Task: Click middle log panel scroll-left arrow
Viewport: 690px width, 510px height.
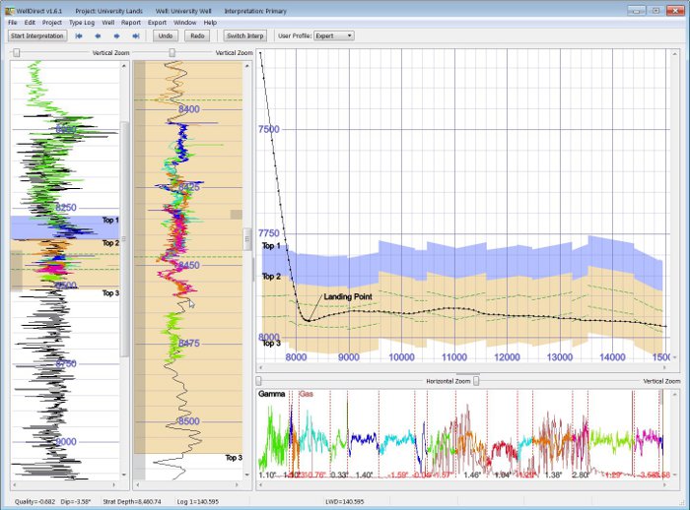Action: click(138, 485)
